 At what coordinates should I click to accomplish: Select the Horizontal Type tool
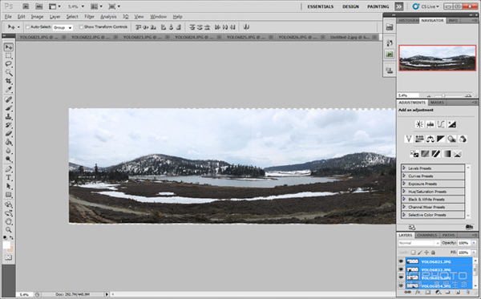coord(8,178)
